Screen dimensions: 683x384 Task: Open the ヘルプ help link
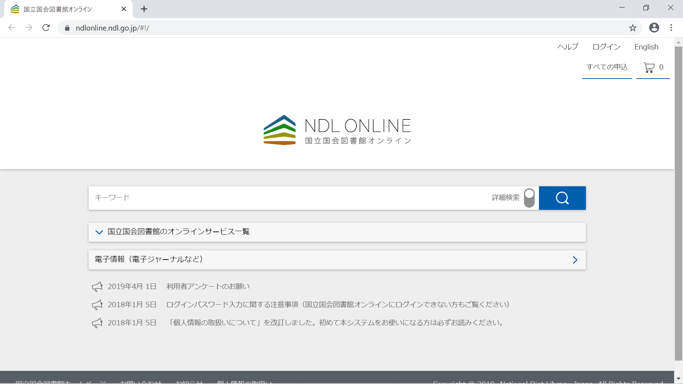(568, 47)
